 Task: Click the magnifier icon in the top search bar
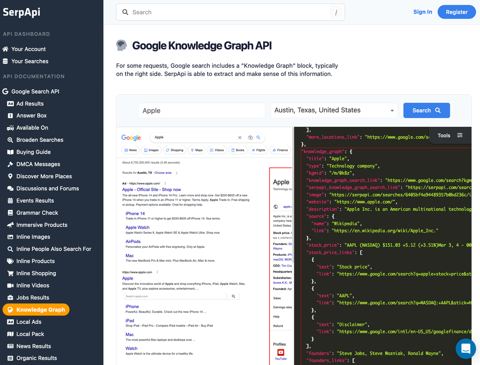[x=125, y=12]
